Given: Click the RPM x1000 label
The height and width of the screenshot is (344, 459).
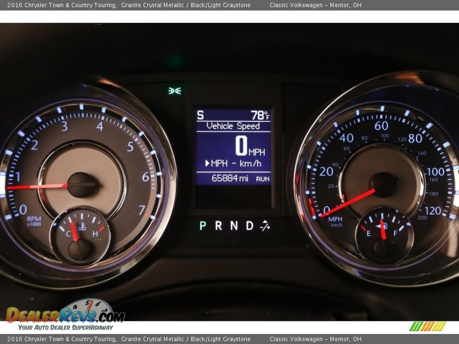Looking at the screenshot, I should click(x=33, y=221).
